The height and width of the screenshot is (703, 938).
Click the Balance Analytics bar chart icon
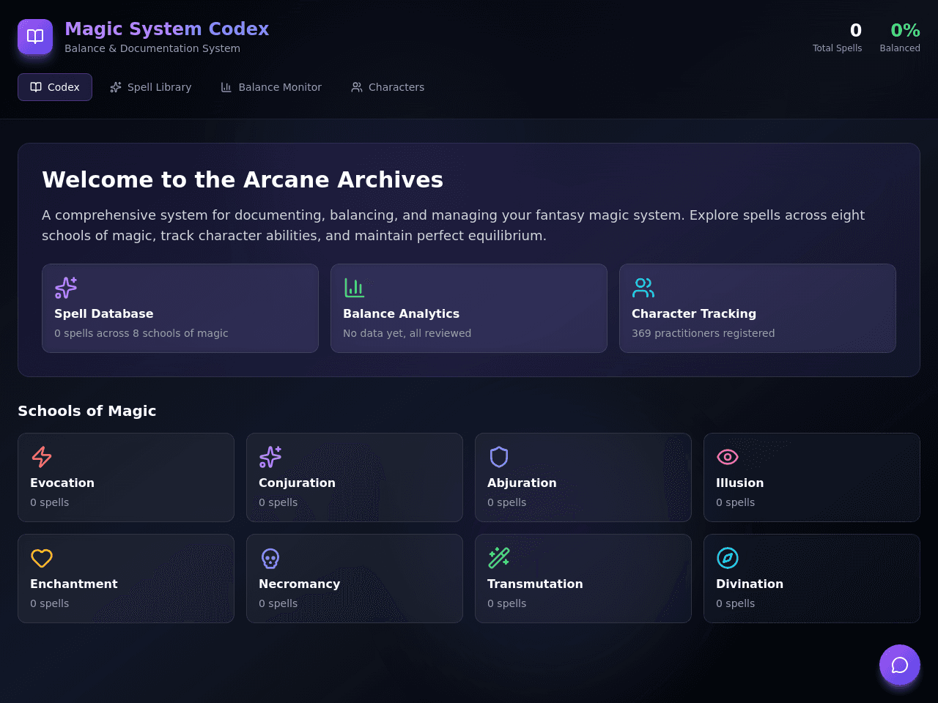[x=355, y=288]
